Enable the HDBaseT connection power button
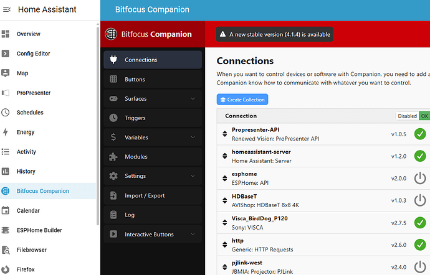 pyautogui.click(x=420, y=200)
